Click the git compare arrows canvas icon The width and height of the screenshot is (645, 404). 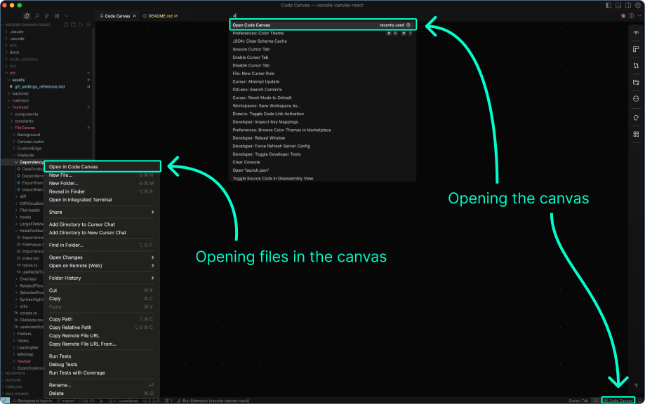(636, 66)
